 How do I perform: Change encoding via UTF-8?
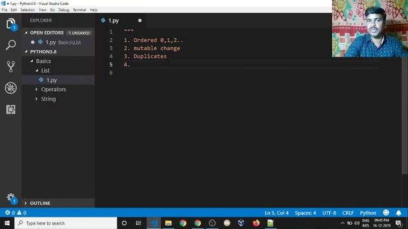click(x=329, y=213)
